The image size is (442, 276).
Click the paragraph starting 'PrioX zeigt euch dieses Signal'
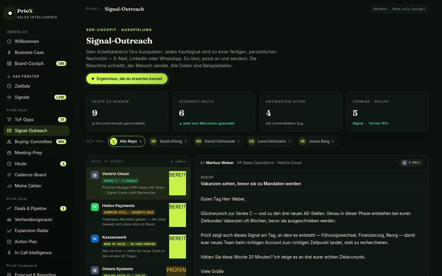click(308, 239)
